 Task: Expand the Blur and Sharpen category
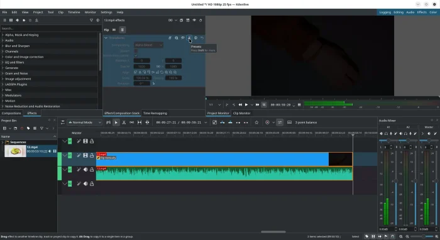click(3, 46)
